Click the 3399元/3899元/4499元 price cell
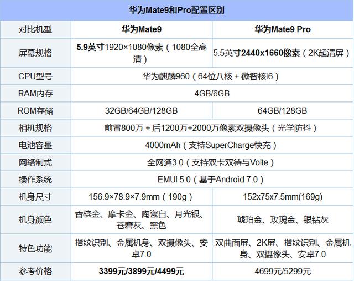The width and height of the screenshot is (354, 281). (142, 271)
